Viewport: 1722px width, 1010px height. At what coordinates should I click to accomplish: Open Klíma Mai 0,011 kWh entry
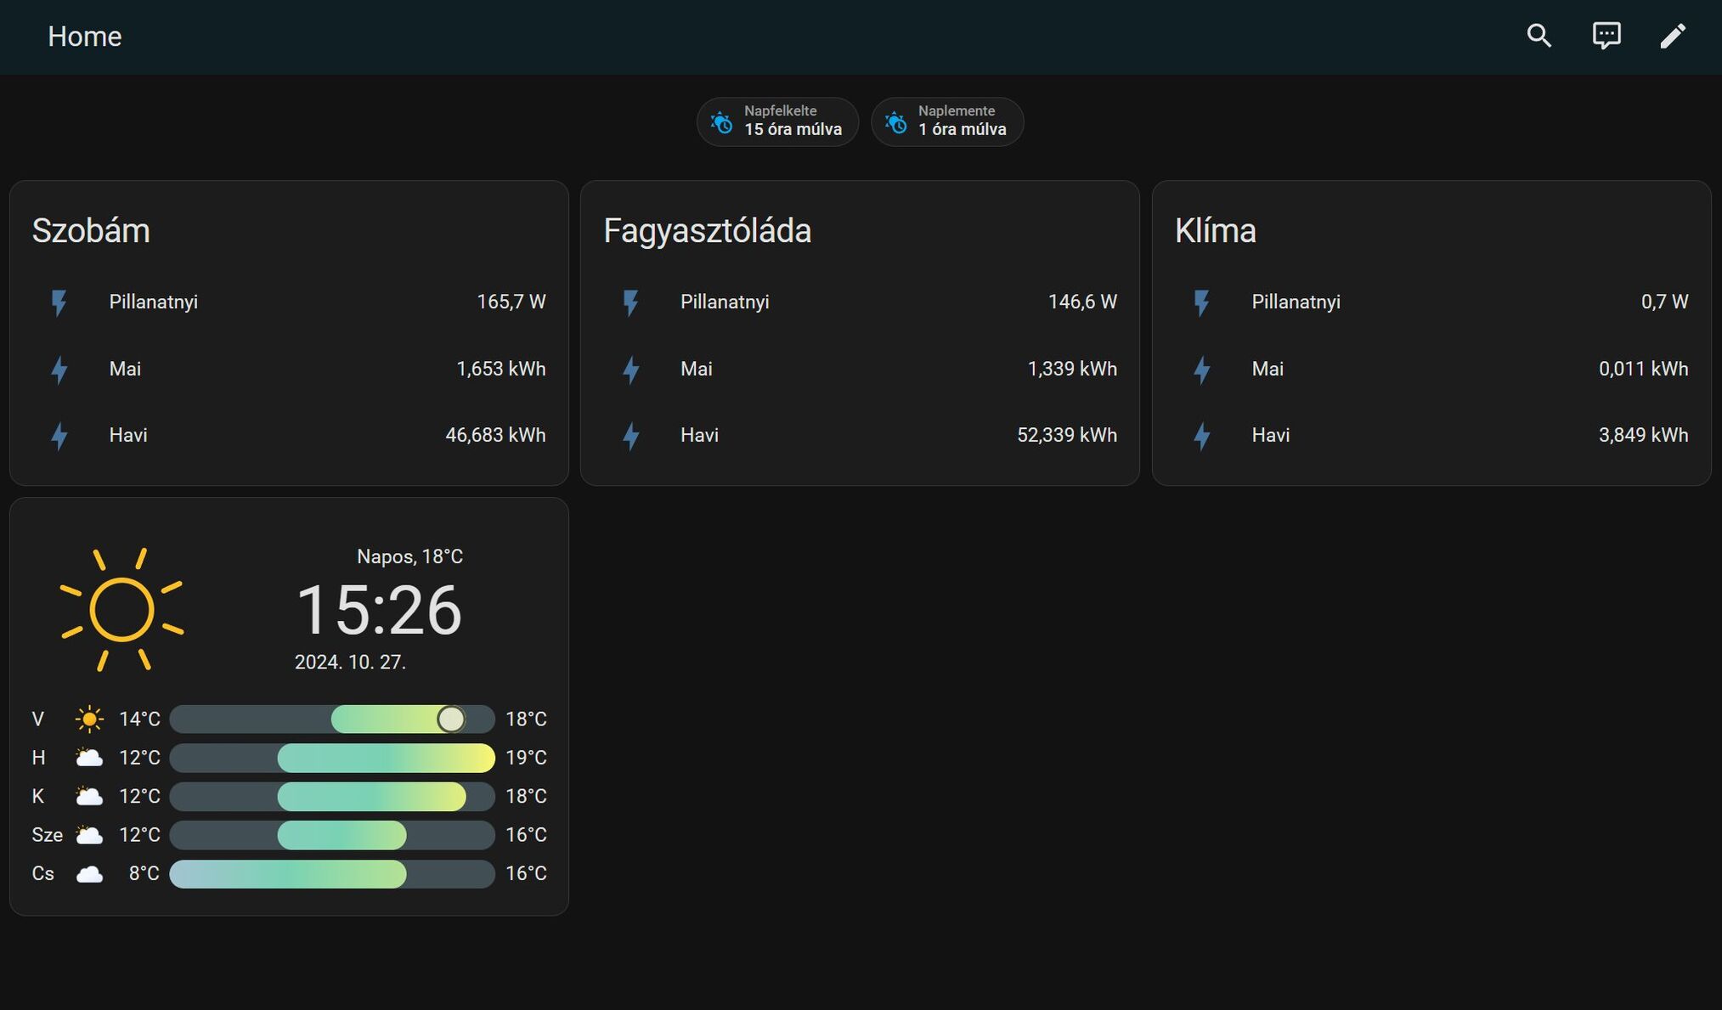click(1431, 370)
